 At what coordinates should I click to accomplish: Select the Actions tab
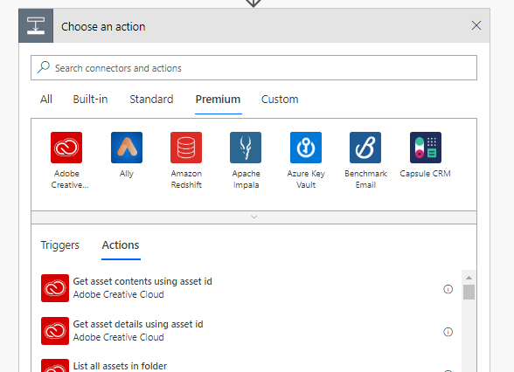121,245
